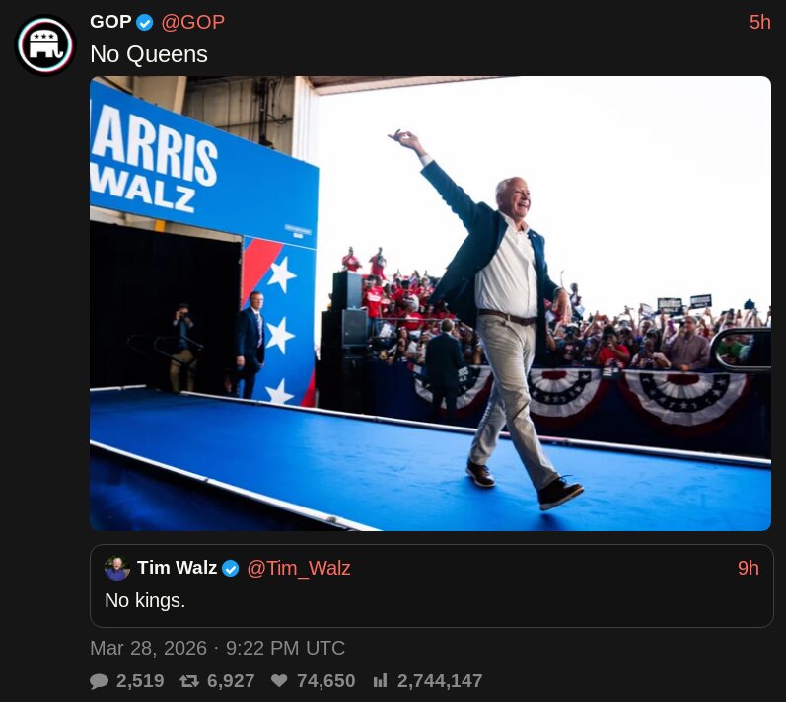Click the retweet arrows icon
This screenshot has width=786, height=702.
189,681
